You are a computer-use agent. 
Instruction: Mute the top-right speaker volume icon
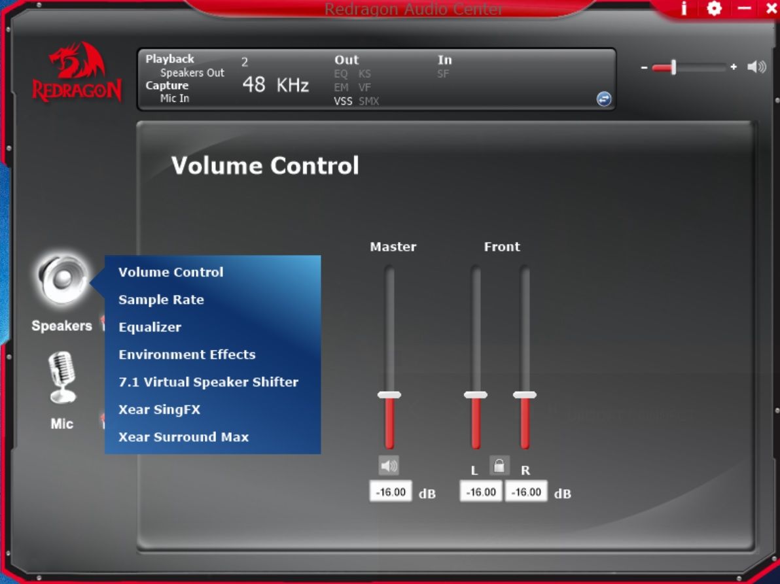click(x=756, y=67)
